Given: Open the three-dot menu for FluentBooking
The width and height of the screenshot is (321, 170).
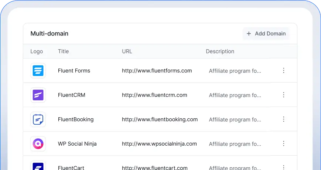Looking at the screenshot, I should [x=284, y=119].
